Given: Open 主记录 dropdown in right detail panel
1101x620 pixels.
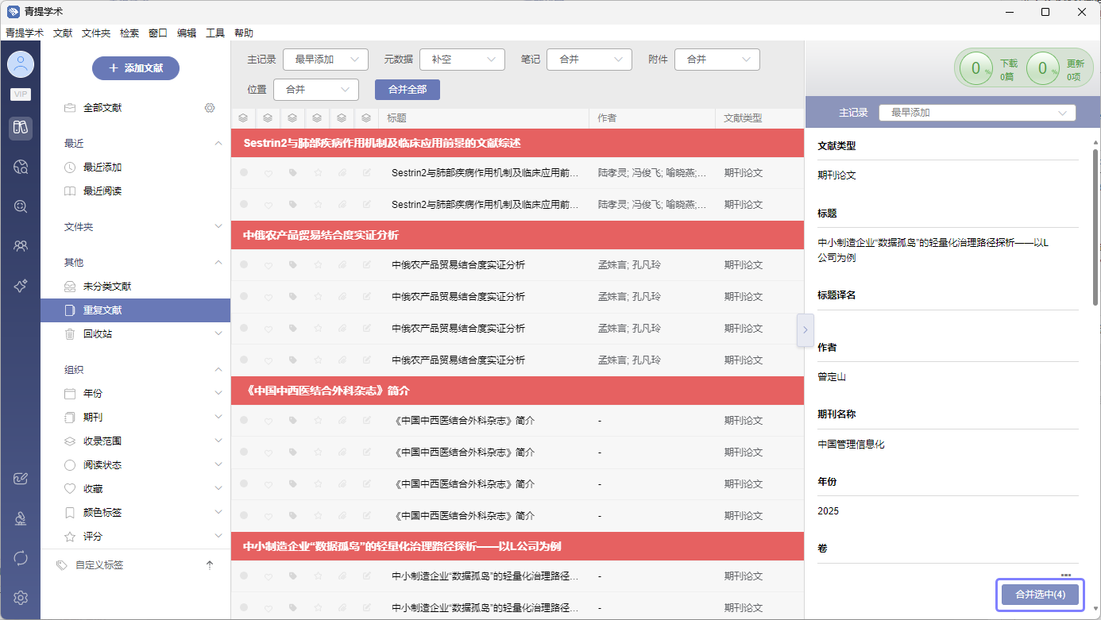Looking at the screenshot, I should click(977, 113).
